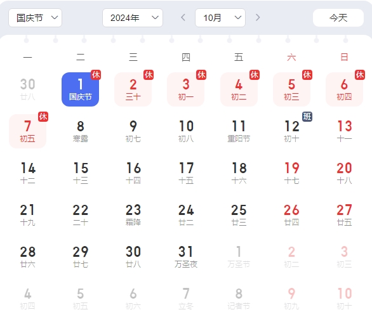The height and width of the screenshot is (312, 372).
Task: Select October 7 初五
Action: point(27,131)
